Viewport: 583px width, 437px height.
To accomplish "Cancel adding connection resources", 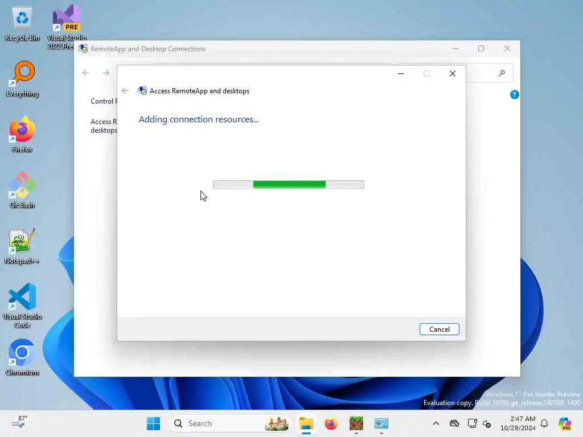I will 439,329.
